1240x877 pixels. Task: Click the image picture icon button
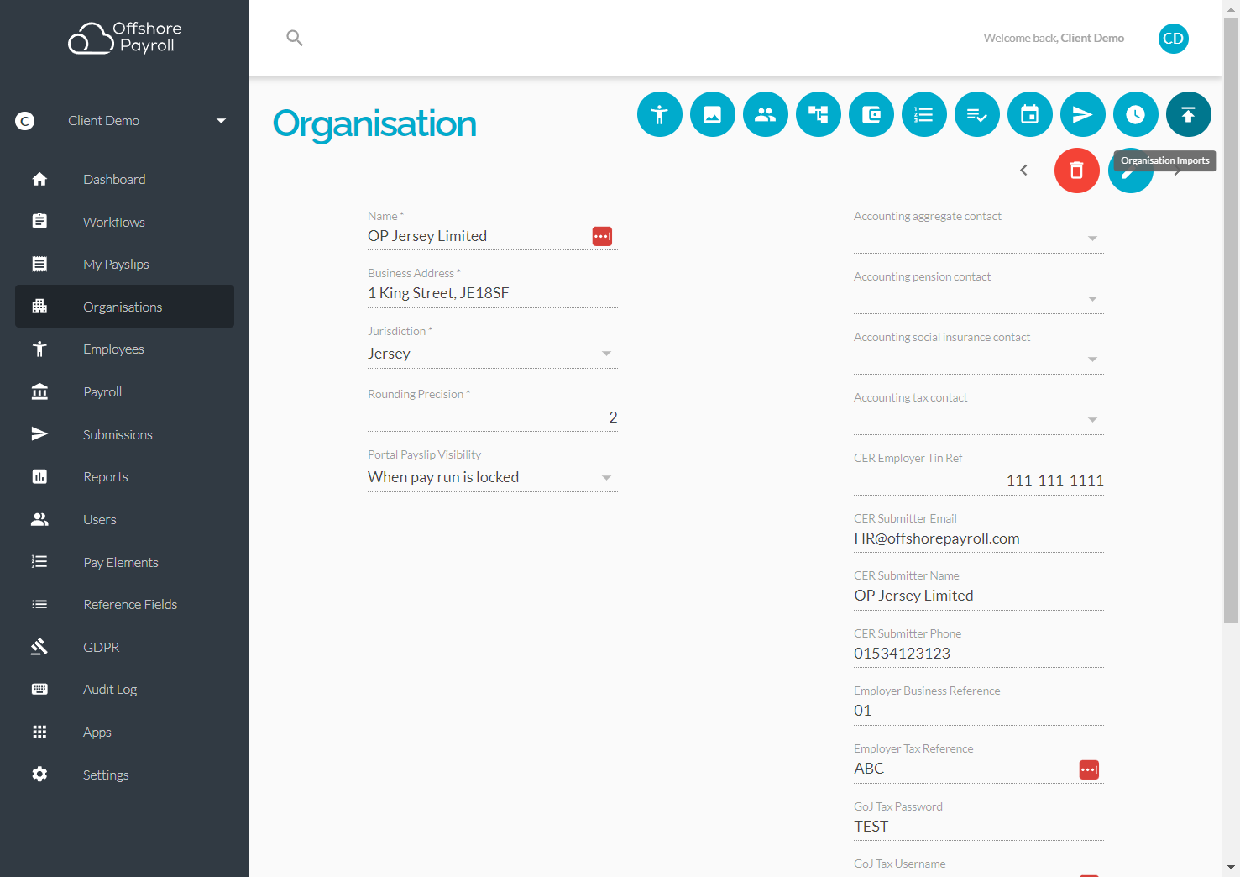[x=713, y=114]
